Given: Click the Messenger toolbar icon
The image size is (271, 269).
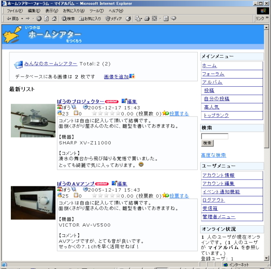Looking at the screenshot, I should (173, 19).
